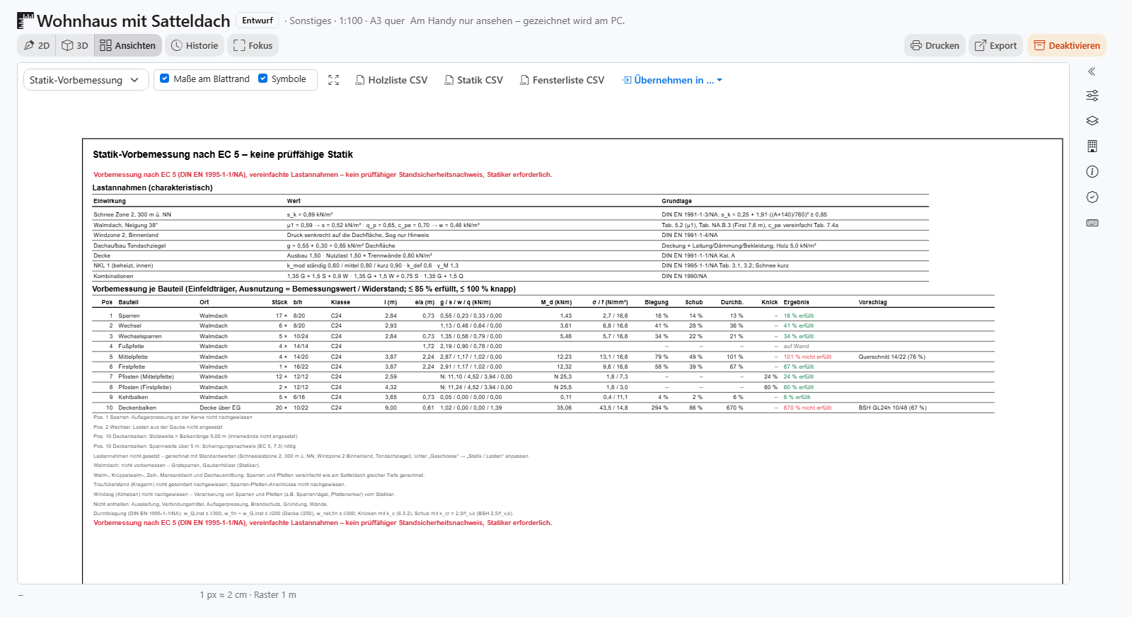Click the suggestion BSH GL24h 10/48 (67 %)
This screenshot has height=617, width=1132.
892,408
